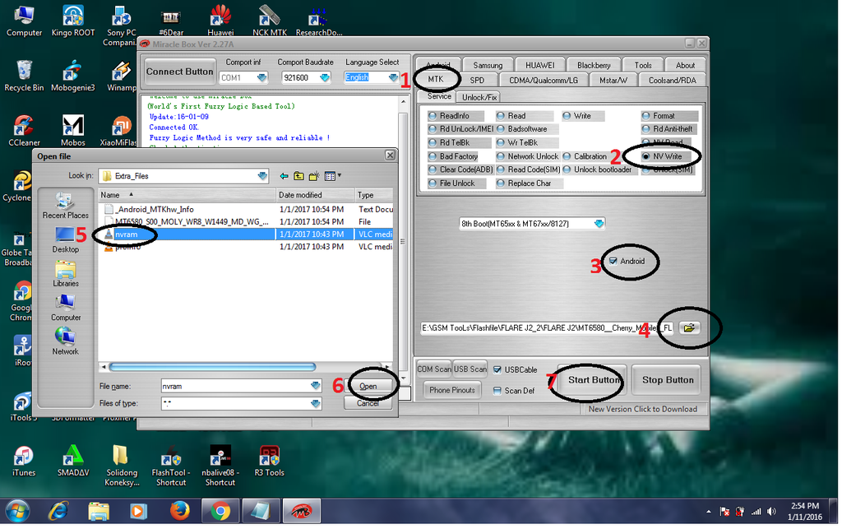This screenshot has width=842, height=529.
Task: Toggle the Android checkbox
Action: pos(613,262)
